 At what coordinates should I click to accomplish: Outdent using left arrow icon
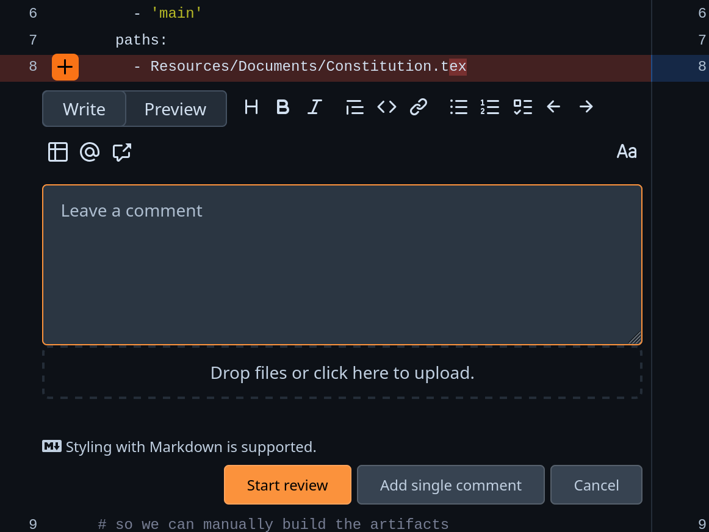click(x=553, y=107)
